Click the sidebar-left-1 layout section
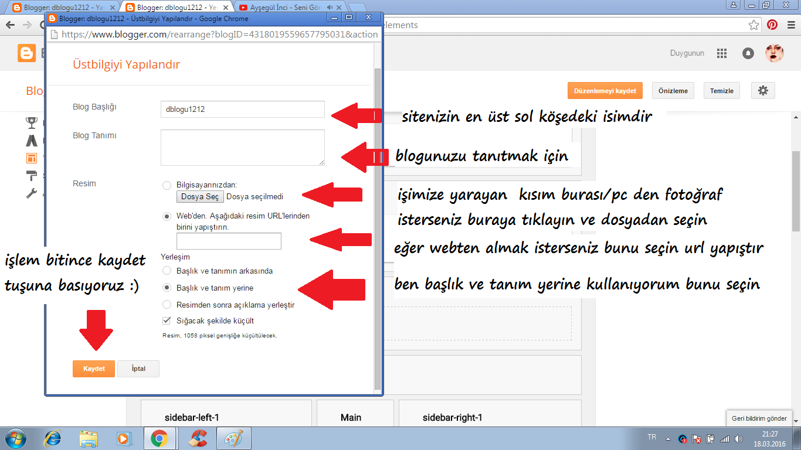 coord(226,414)
